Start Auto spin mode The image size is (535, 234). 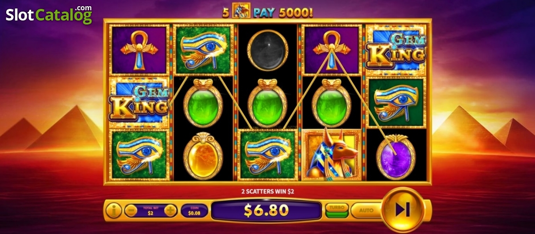pos(366,210)
